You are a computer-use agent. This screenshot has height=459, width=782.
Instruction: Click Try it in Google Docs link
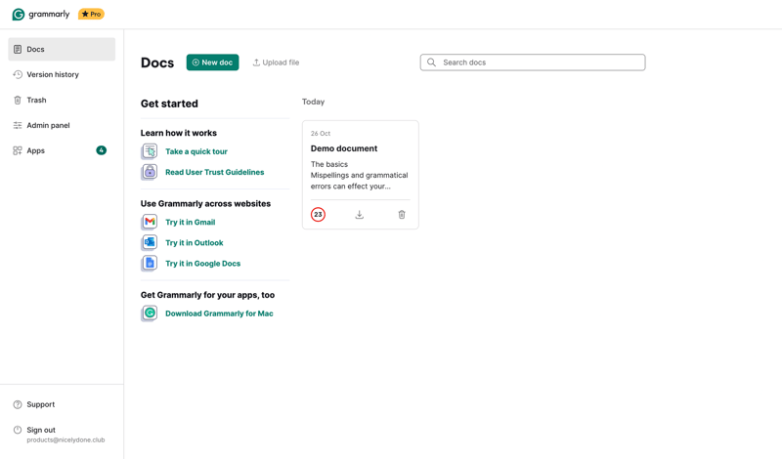(x=203, y=264)
